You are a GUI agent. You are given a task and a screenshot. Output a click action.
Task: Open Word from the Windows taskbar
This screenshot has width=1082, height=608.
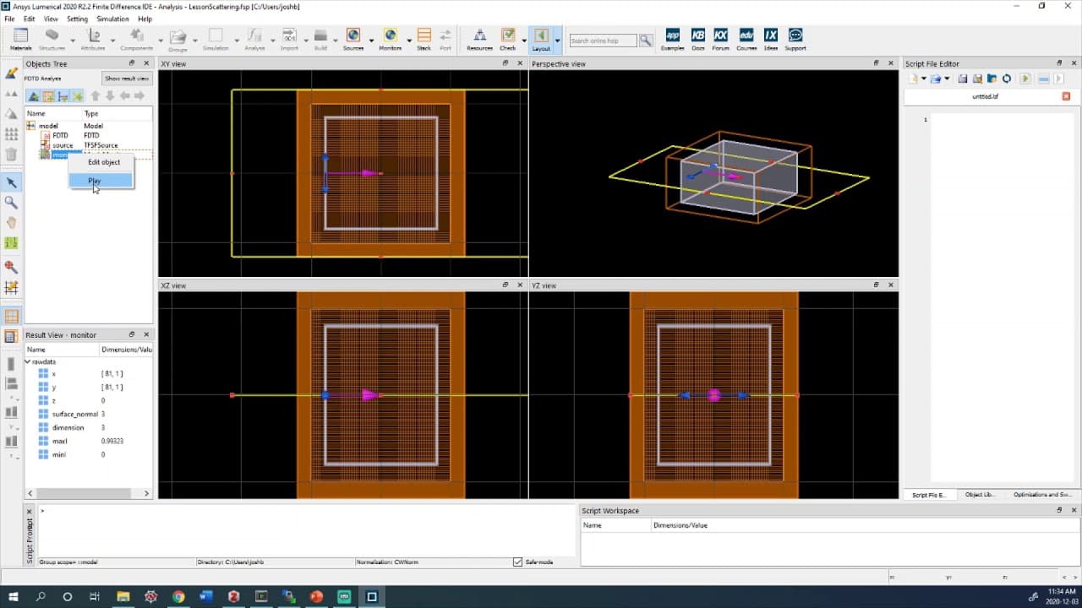click(x=206, y=596)
